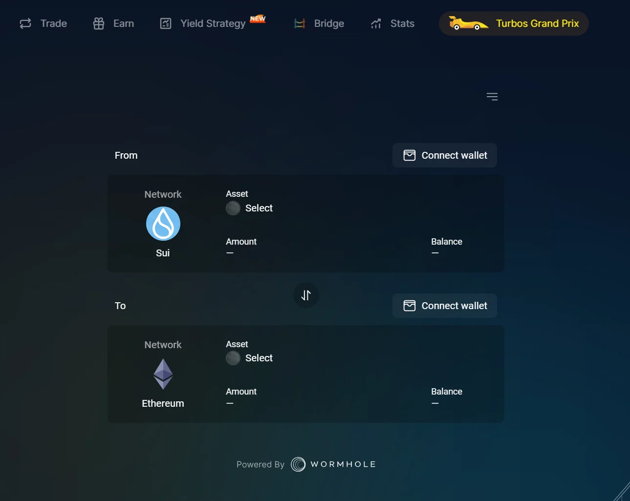Swap From and To networks

click(306, 295)
